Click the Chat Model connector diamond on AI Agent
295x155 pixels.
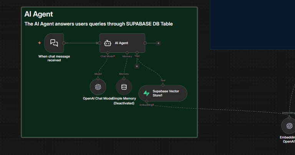(108, 53)
